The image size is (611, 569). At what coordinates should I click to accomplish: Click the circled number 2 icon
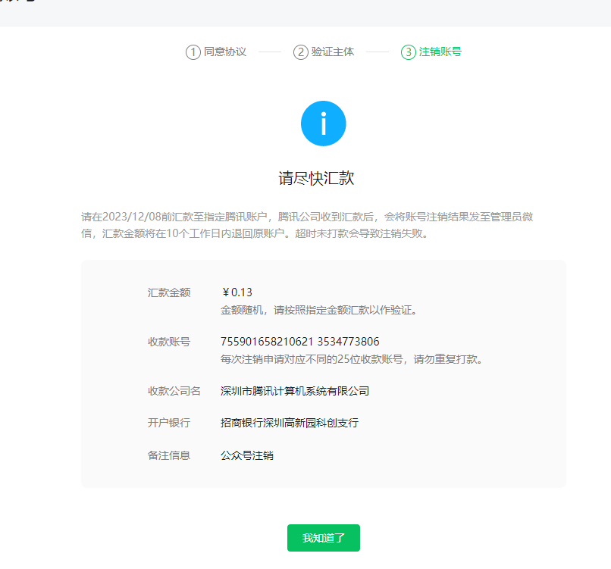300,52
